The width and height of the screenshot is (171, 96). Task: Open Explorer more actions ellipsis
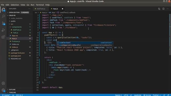point(29,9)
